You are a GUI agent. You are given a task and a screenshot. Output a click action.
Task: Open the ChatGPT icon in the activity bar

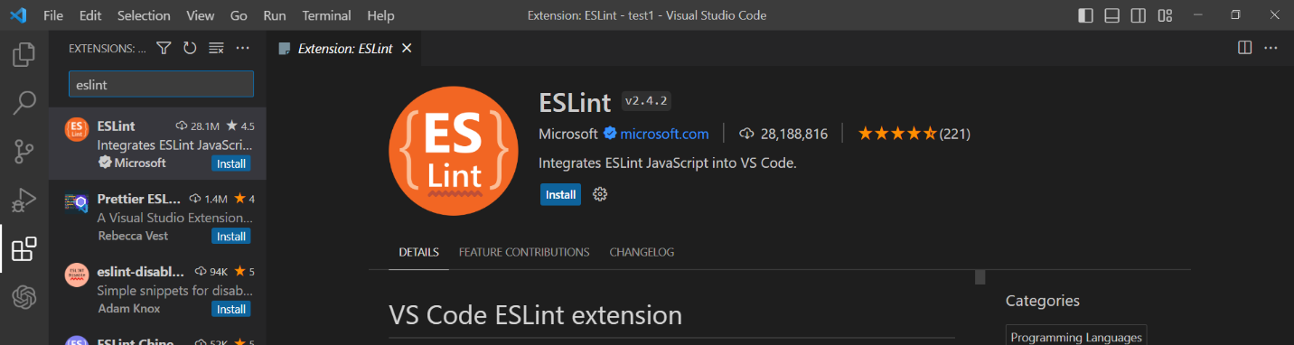pyautogui.click(x=24, y=296)
